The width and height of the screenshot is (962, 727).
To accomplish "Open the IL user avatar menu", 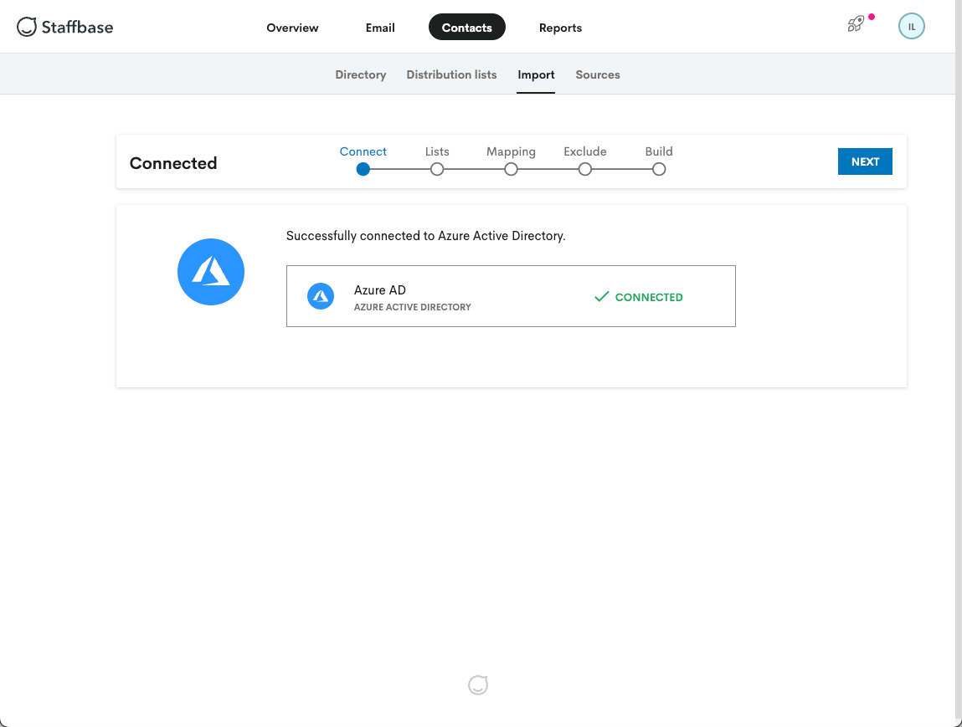I will (911, 27).
